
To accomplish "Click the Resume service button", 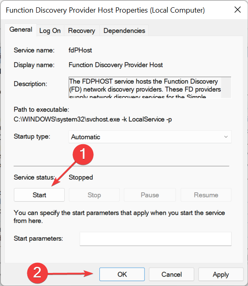I will (x=206, y=195).
